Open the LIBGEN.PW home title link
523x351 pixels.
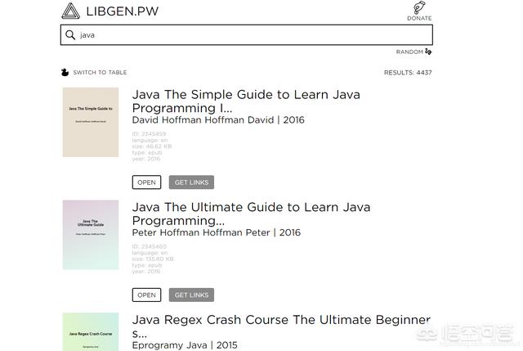point(122,11)
